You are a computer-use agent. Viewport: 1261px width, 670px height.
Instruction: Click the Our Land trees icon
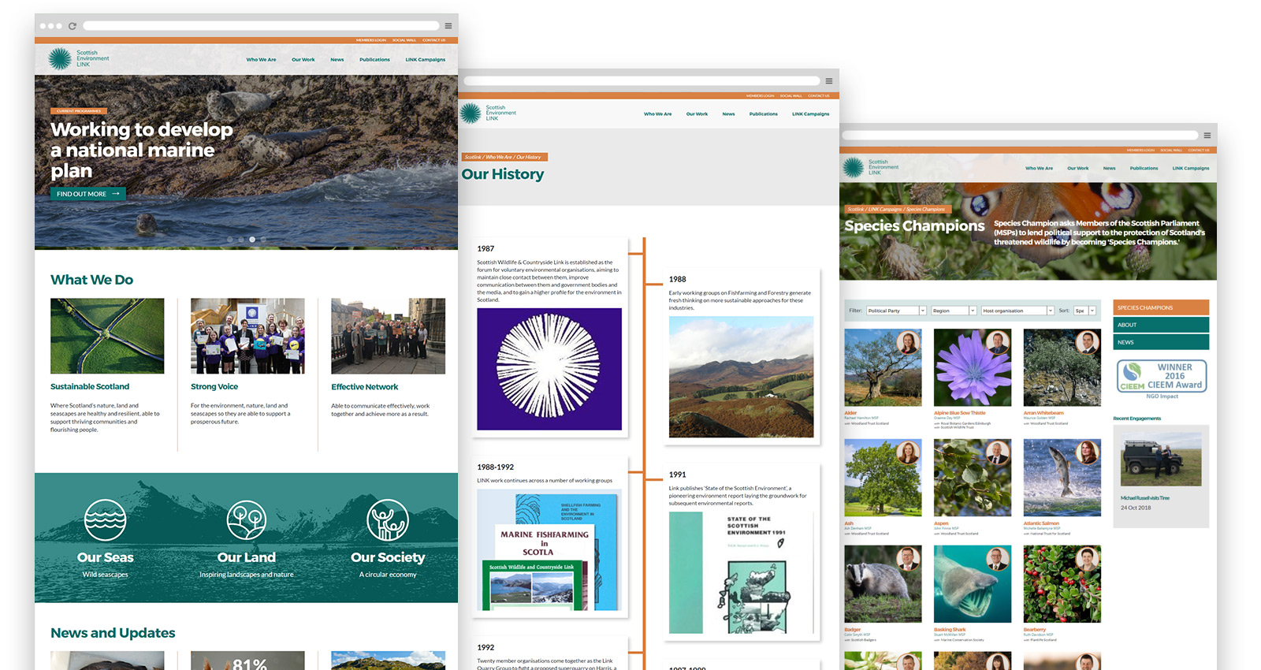[246, 520]
